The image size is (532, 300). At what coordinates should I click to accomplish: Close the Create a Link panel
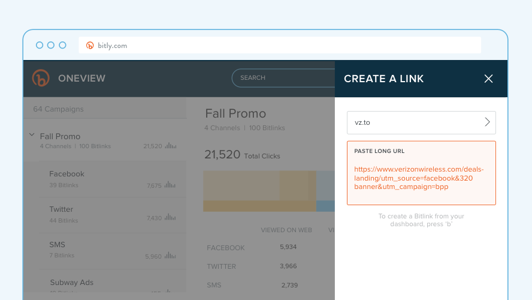488,79
